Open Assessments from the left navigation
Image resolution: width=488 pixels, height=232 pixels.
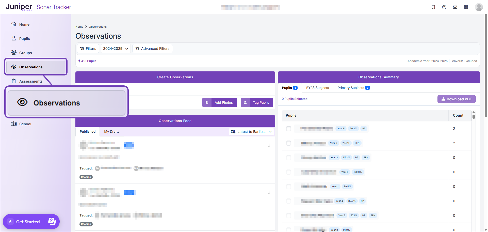(31, 81)
